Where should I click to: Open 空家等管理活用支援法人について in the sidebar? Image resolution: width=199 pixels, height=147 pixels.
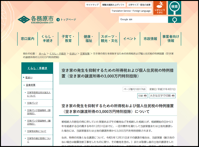coord(39,94)
